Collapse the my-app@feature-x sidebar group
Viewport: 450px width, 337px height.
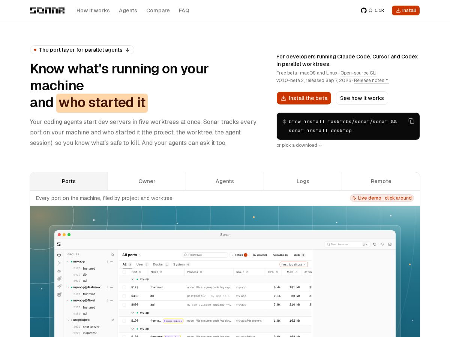(68, 287)
